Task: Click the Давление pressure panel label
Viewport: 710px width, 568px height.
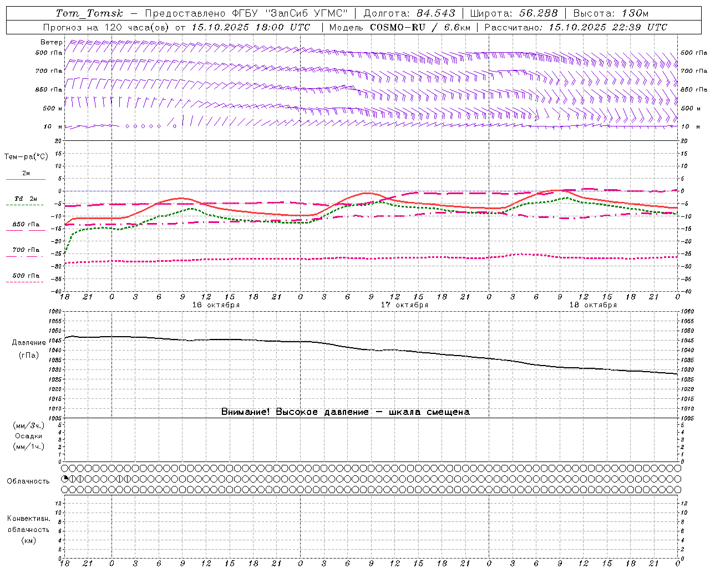Action: (29, 343)
